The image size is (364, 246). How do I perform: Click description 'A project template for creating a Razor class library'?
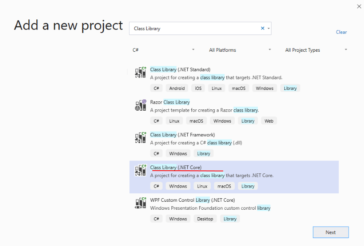click(x=205, y=110)
